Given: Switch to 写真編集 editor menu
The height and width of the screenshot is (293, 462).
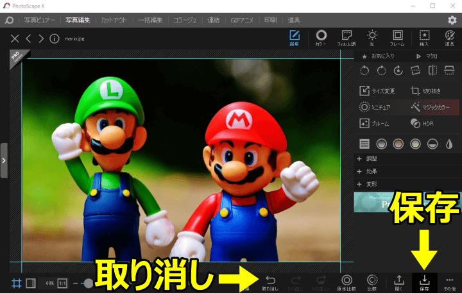Looking at the screenshot, I should pyautogui.click(x=78, y=20).
